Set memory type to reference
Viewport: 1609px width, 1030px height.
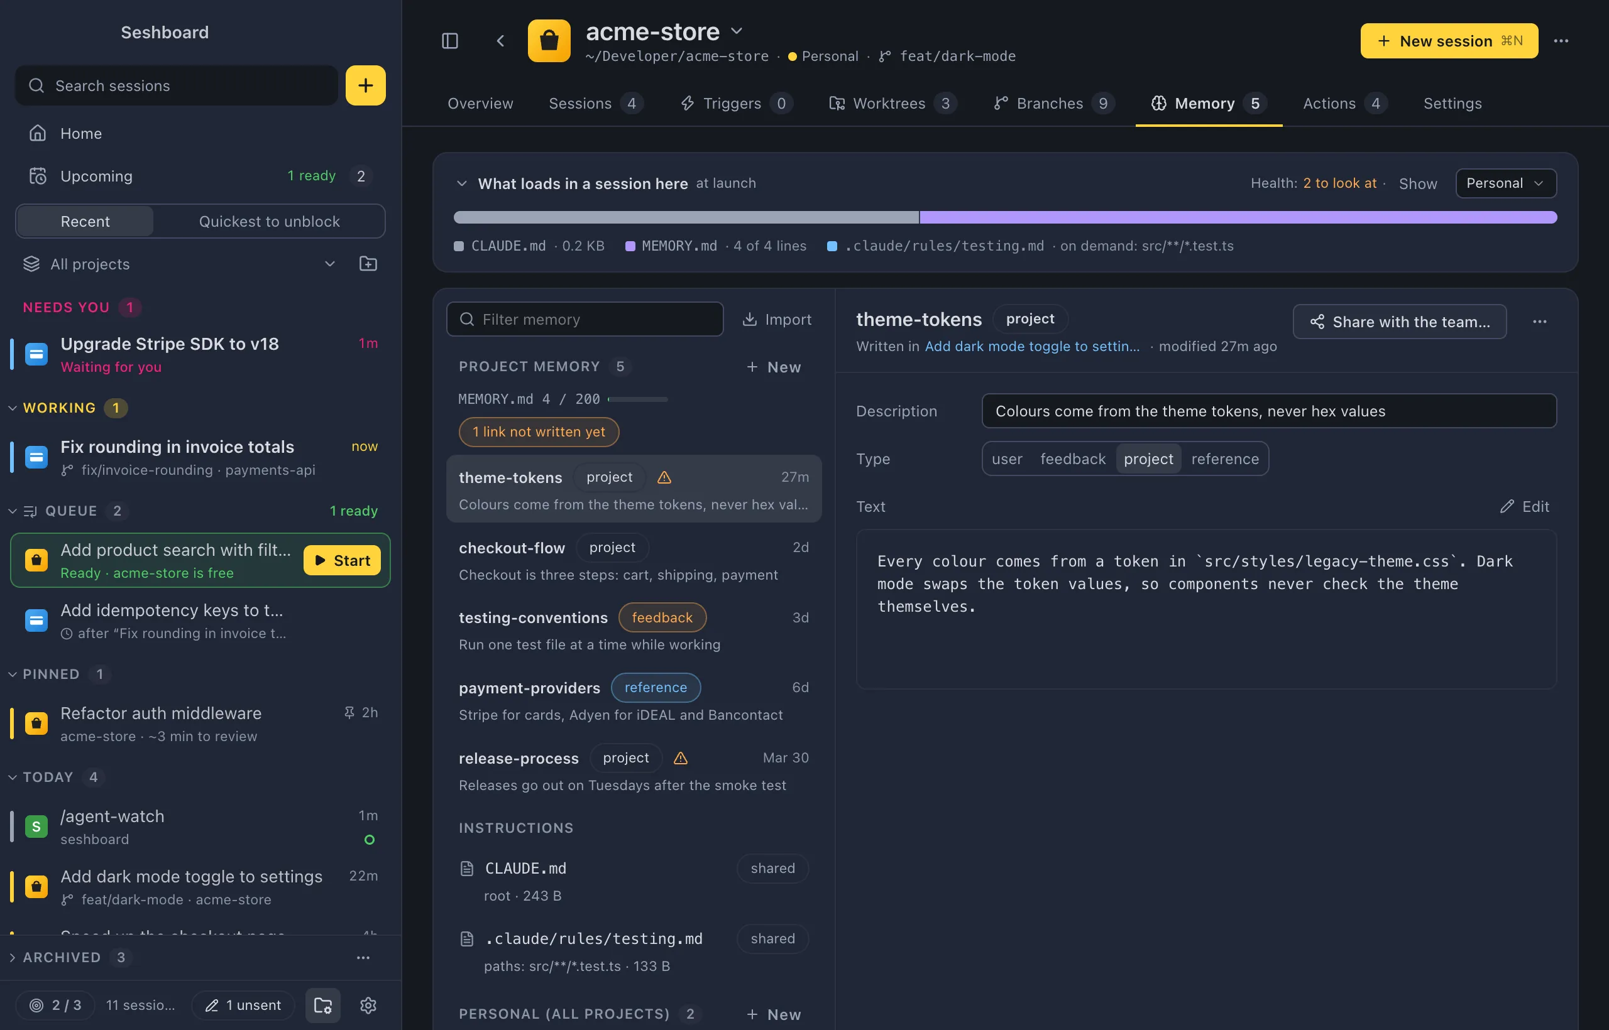click(1225, 458)
